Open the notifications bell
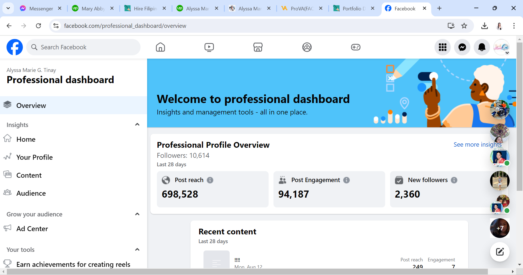The image size is (523, 275). (482, 47)
